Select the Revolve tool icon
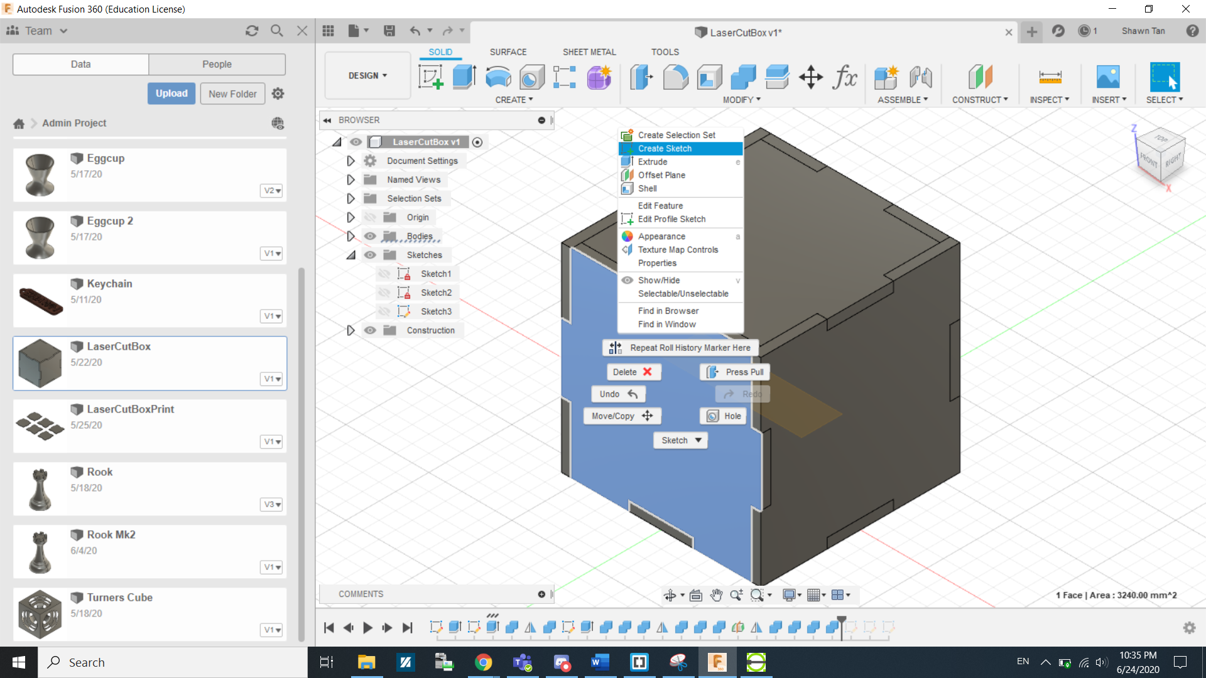The image size is (1206, 678). point(498,77)
